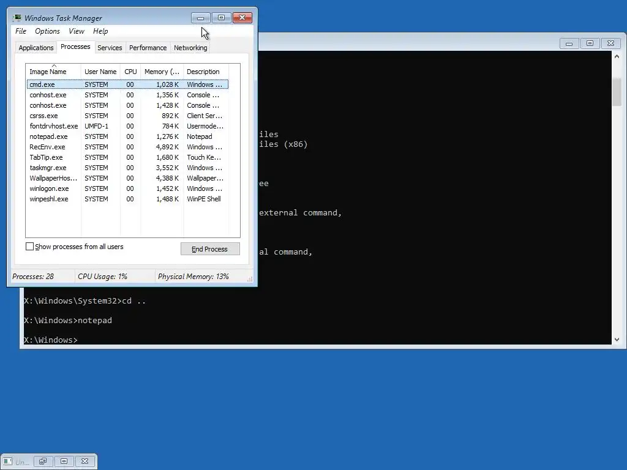
Task: Click the X:\Windows> prompt line in console
Action: [51, 340]
